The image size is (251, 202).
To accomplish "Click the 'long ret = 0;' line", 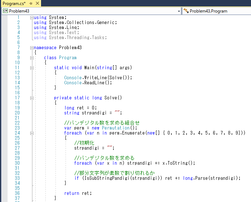I will 80,108.
